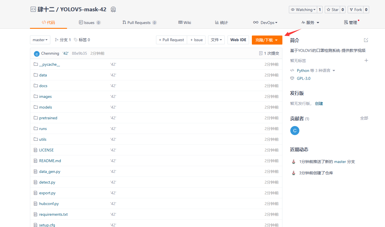The height and width of the screenshot is (227, 385).
Task: Click the Watching button
Action: coord(303,10)
